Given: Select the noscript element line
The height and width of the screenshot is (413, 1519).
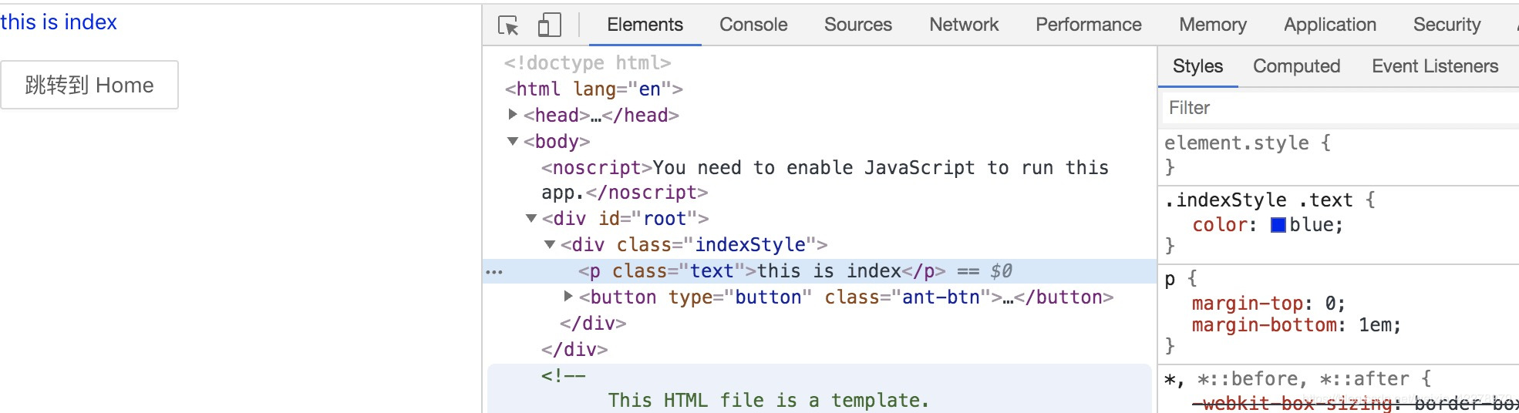Looking at the screenshot, I should pos(825,180).
